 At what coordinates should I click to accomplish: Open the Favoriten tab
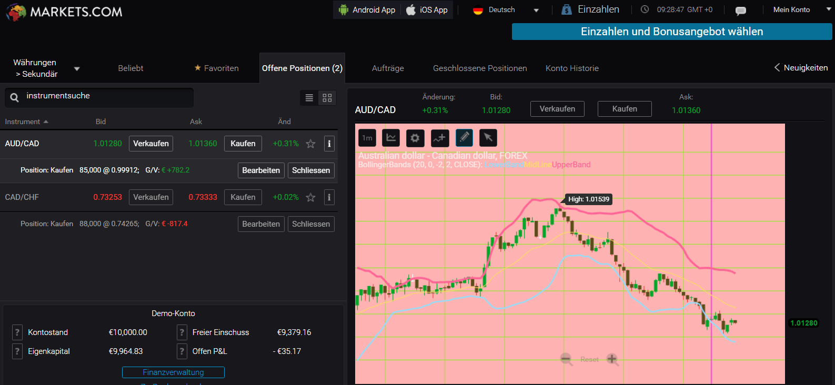[216, 68]
